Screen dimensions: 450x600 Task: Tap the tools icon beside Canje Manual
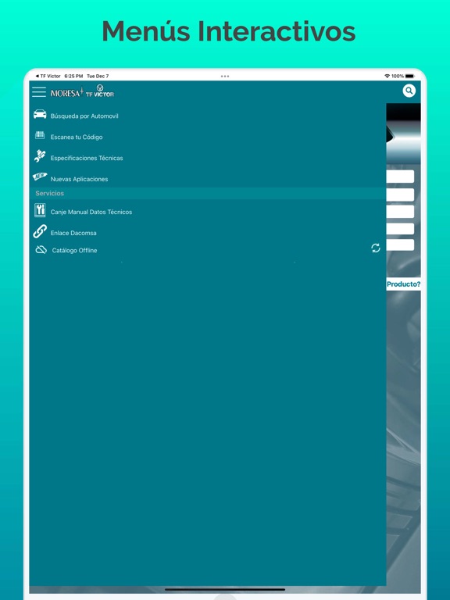[x=40, y=210]
